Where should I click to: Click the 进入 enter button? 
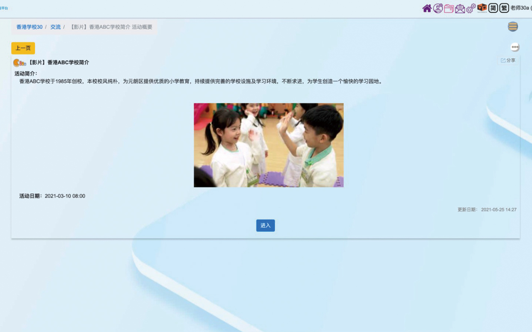tap(266, 225)
